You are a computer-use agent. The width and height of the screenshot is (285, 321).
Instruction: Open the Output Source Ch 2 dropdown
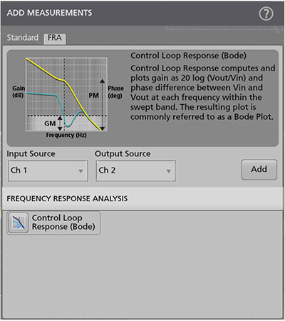click(136, 170)
